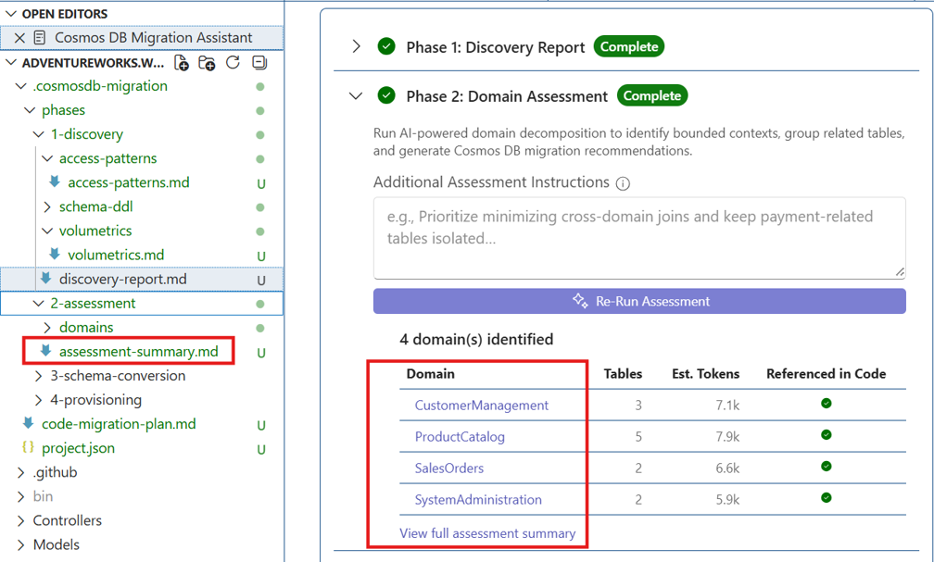Click the Re-Run Assessment button

coord(639,301)
